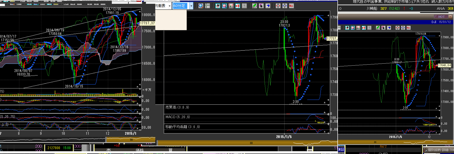Click the 60分足 timeframe combo box field

coord(180,6)
